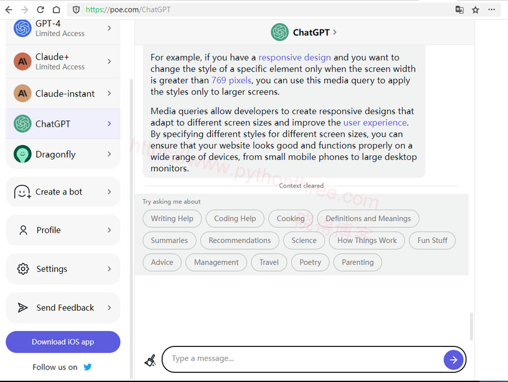Image resolution: width=508 pixels, height=382 pixels.
Task: Choose the Writing Help suggestion
Action: 172,219
